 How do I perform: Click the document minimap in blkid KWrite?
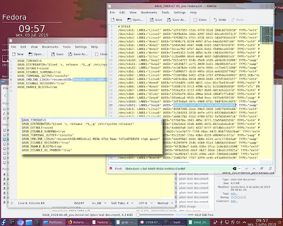coord(266,35)
